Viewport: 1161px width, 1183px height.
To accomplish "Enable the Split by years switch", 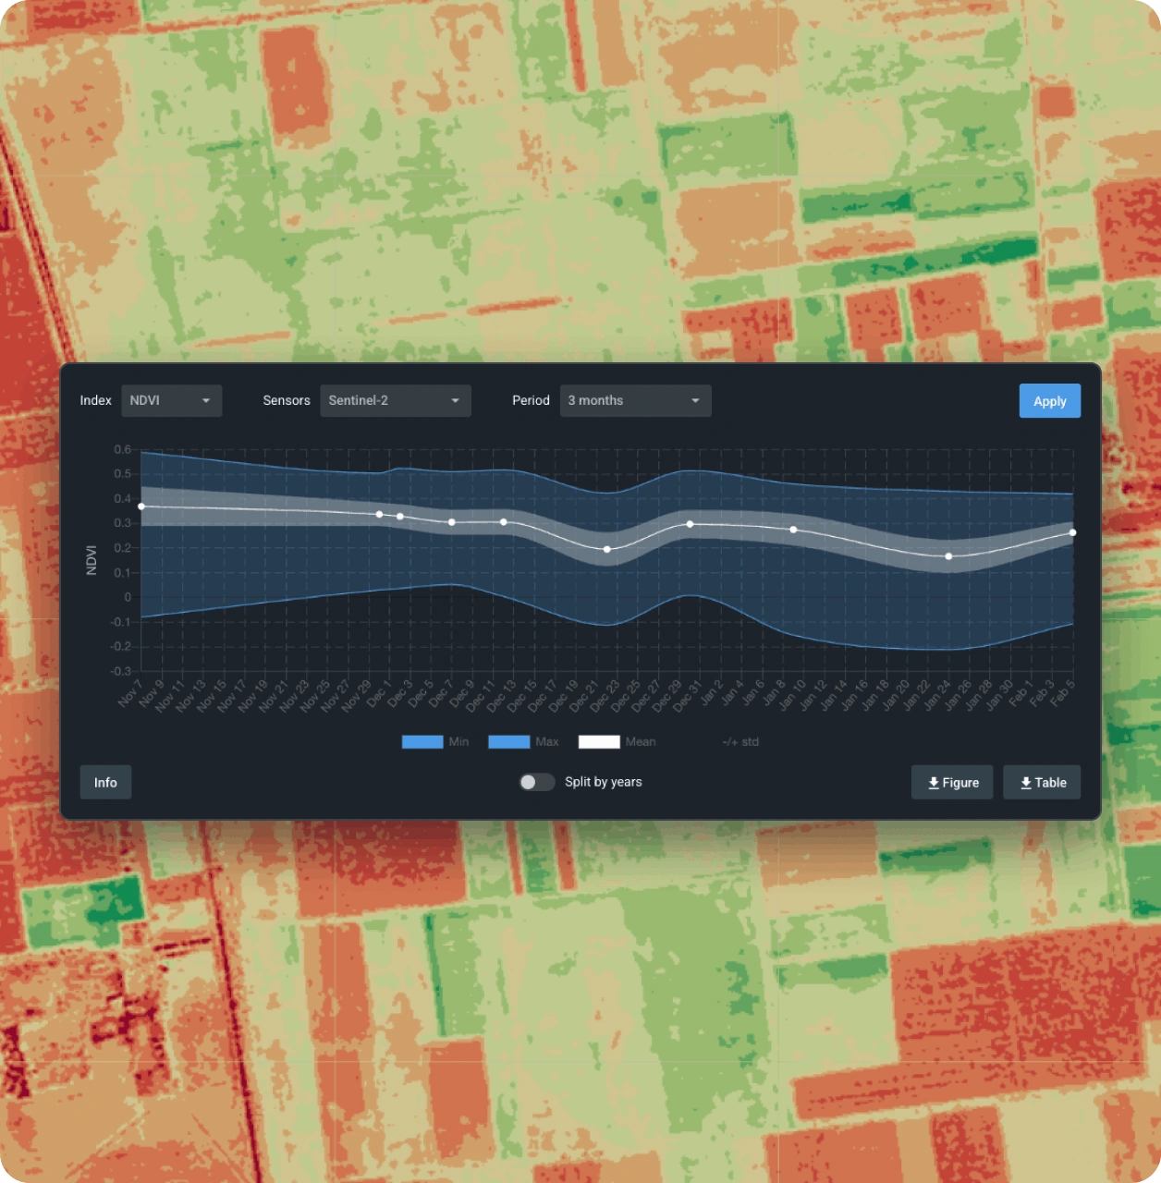I will coord(536,783).
